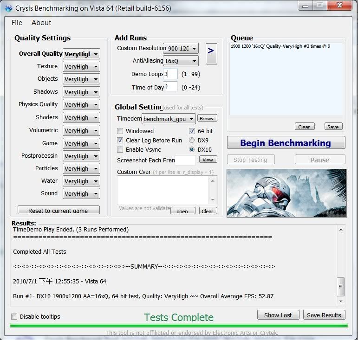Open the About menu

click(41, 23)
